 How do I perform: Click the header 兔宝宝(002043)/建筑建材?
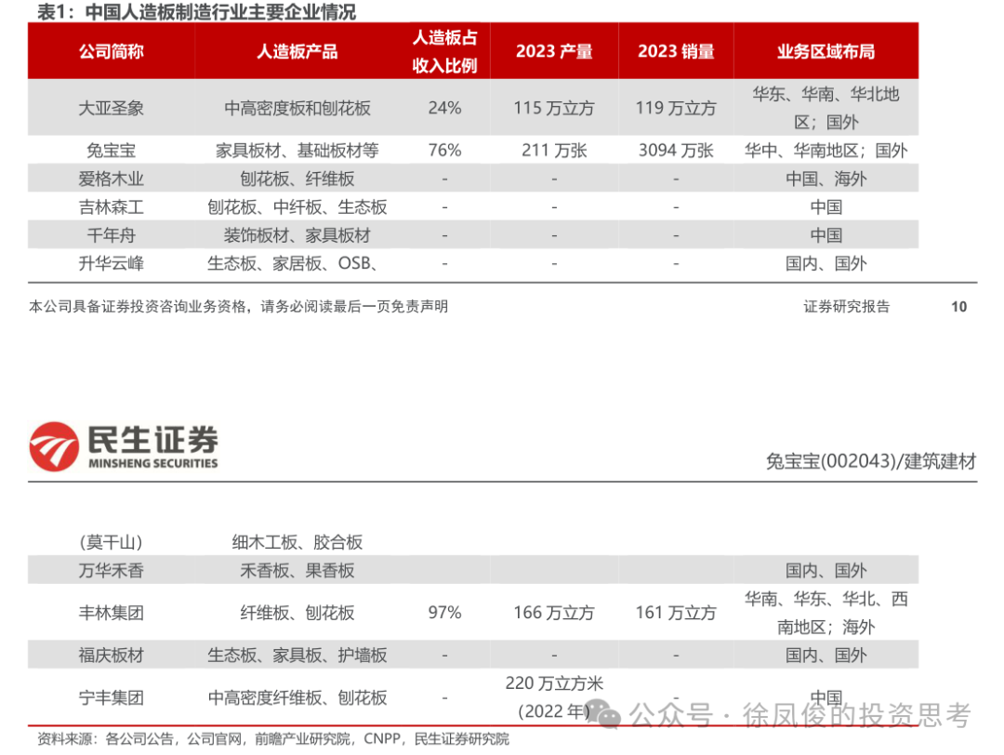point(871,461)
